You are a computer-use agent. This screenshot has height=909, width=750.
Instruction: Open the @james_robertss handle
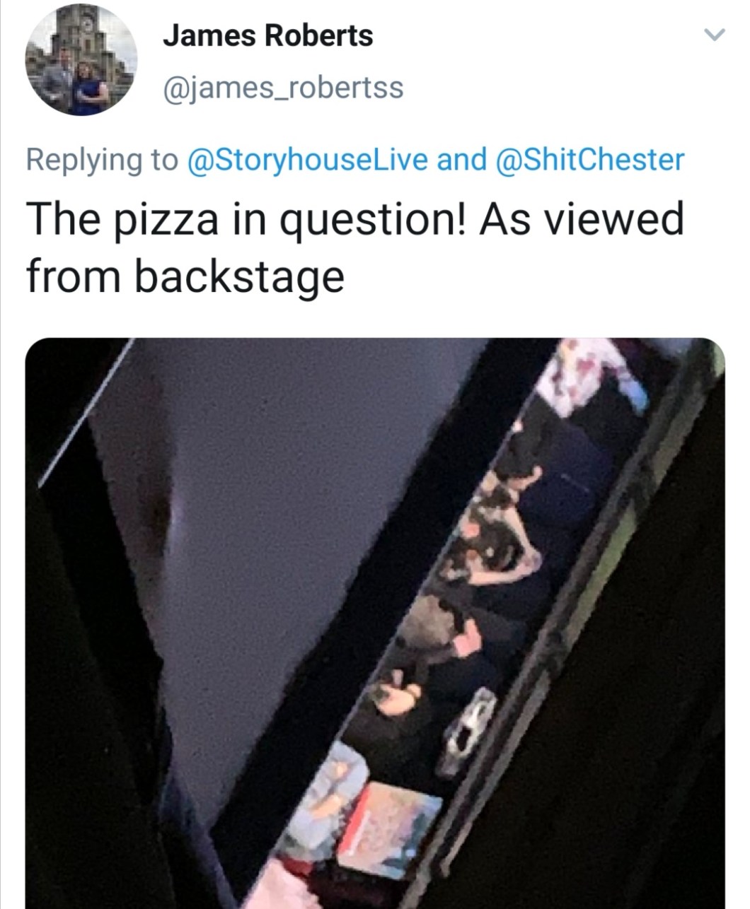click(283, 88)
